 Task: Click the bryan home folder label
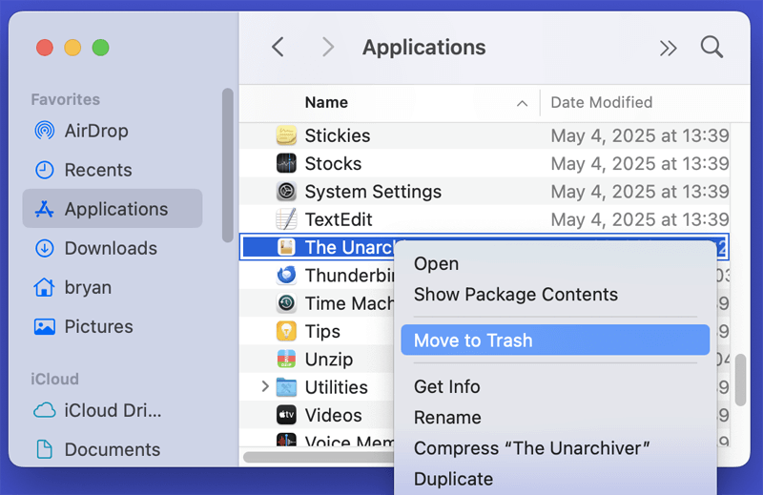(x=88, y=288)
